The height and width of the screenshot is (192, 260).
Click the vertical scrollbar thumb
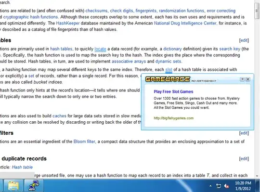[257, 11]
